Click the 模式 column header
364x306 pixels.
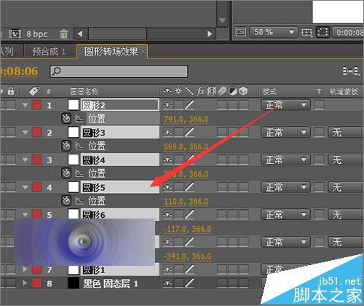click(269, 92)
